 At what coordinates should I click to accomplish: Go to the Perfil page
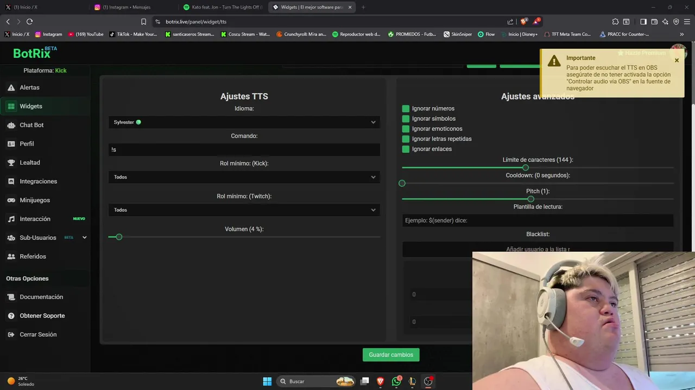click(27, 144)
